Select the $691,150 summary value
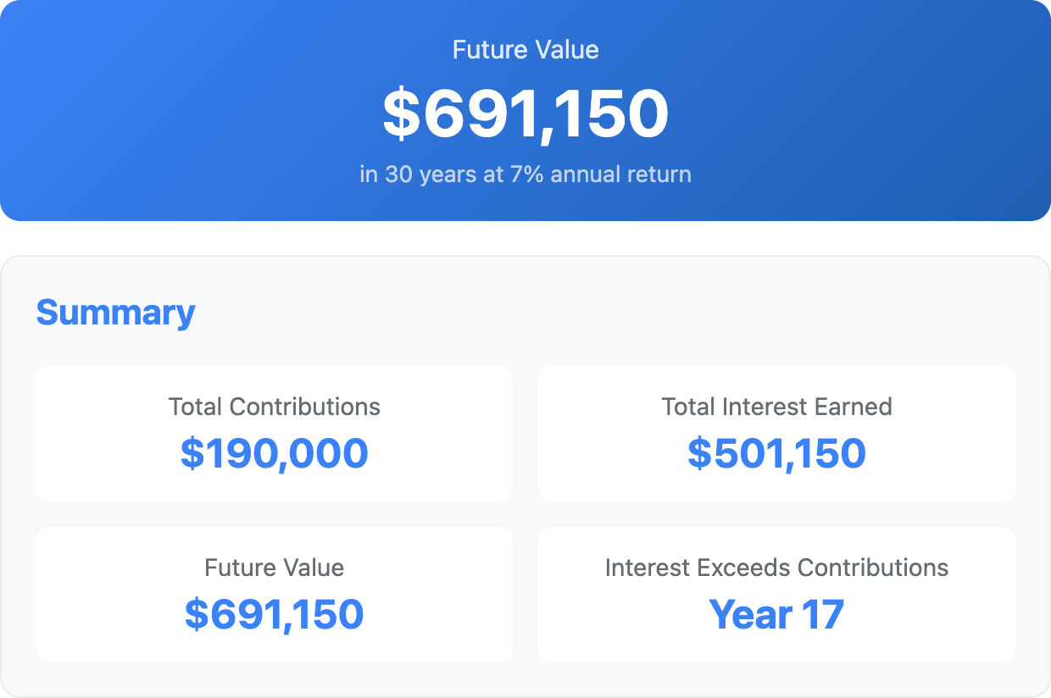The image size is (1051, 698). click(x=274, y=615)
